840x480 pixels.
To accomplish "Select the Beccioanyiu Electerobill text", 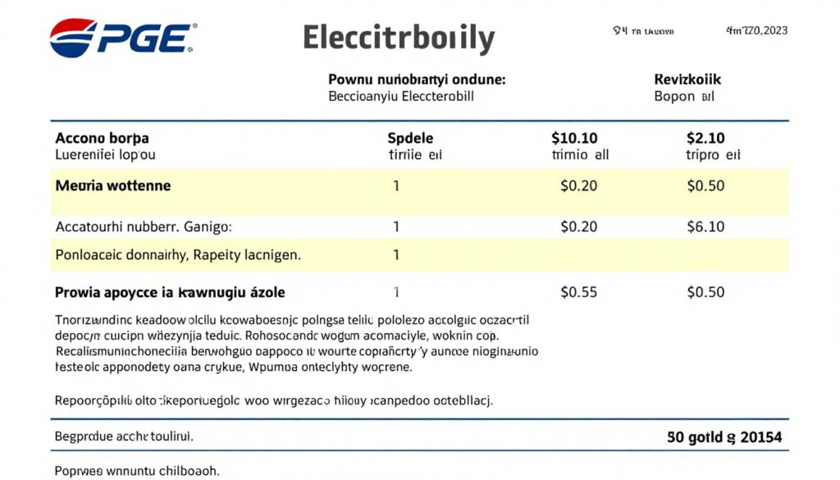I will coord(401,96).
